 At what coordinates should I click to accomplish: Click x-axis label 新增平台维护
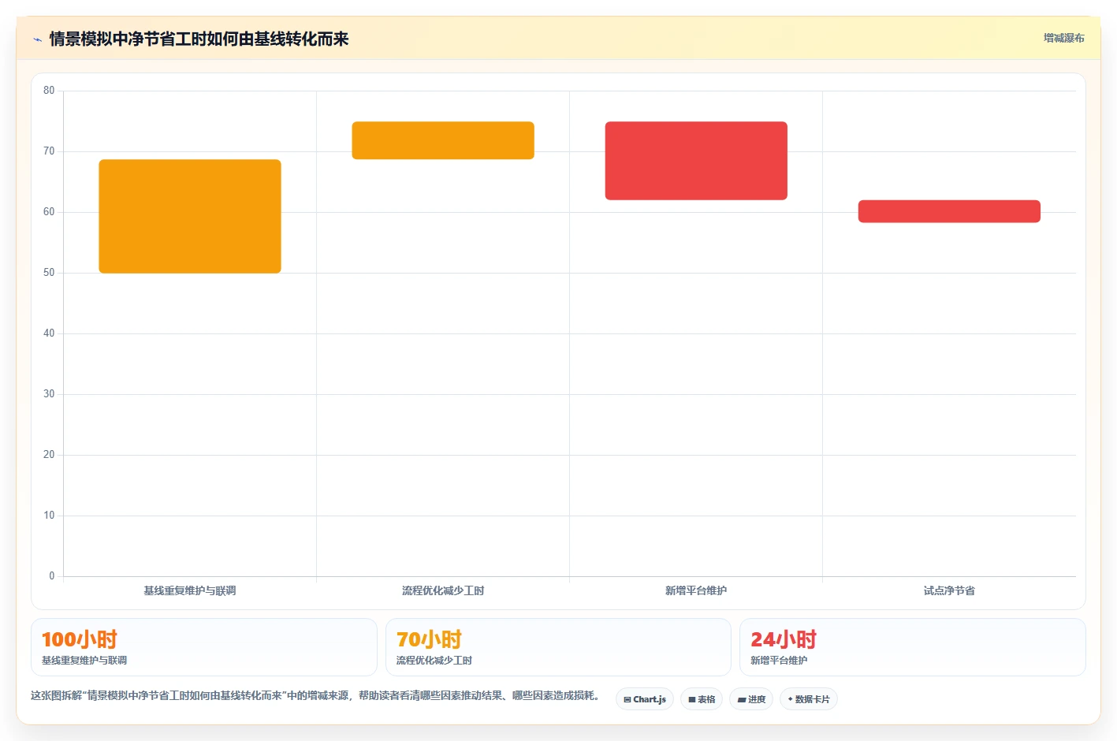(696, 590)
